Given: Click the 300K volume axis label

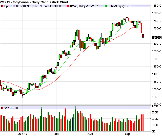Looking at the screenshot, I should click(x=155, y=112).
